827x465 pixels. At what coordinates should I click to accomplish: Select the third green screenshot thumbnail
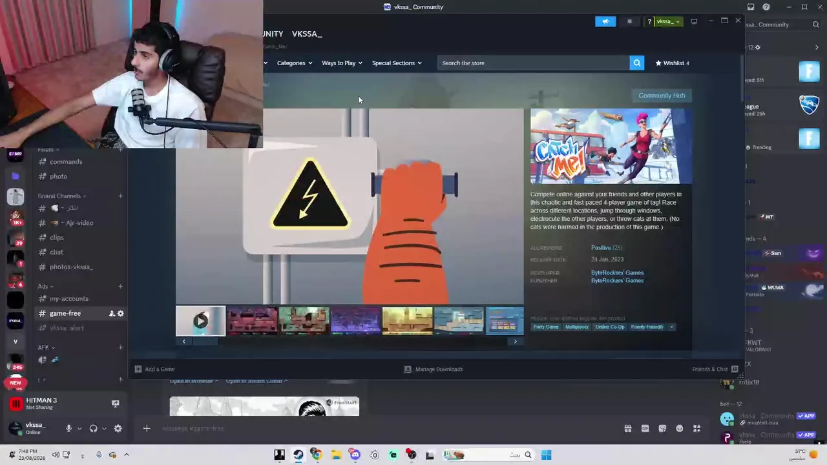pyautogui.click(x=304, y=320)
